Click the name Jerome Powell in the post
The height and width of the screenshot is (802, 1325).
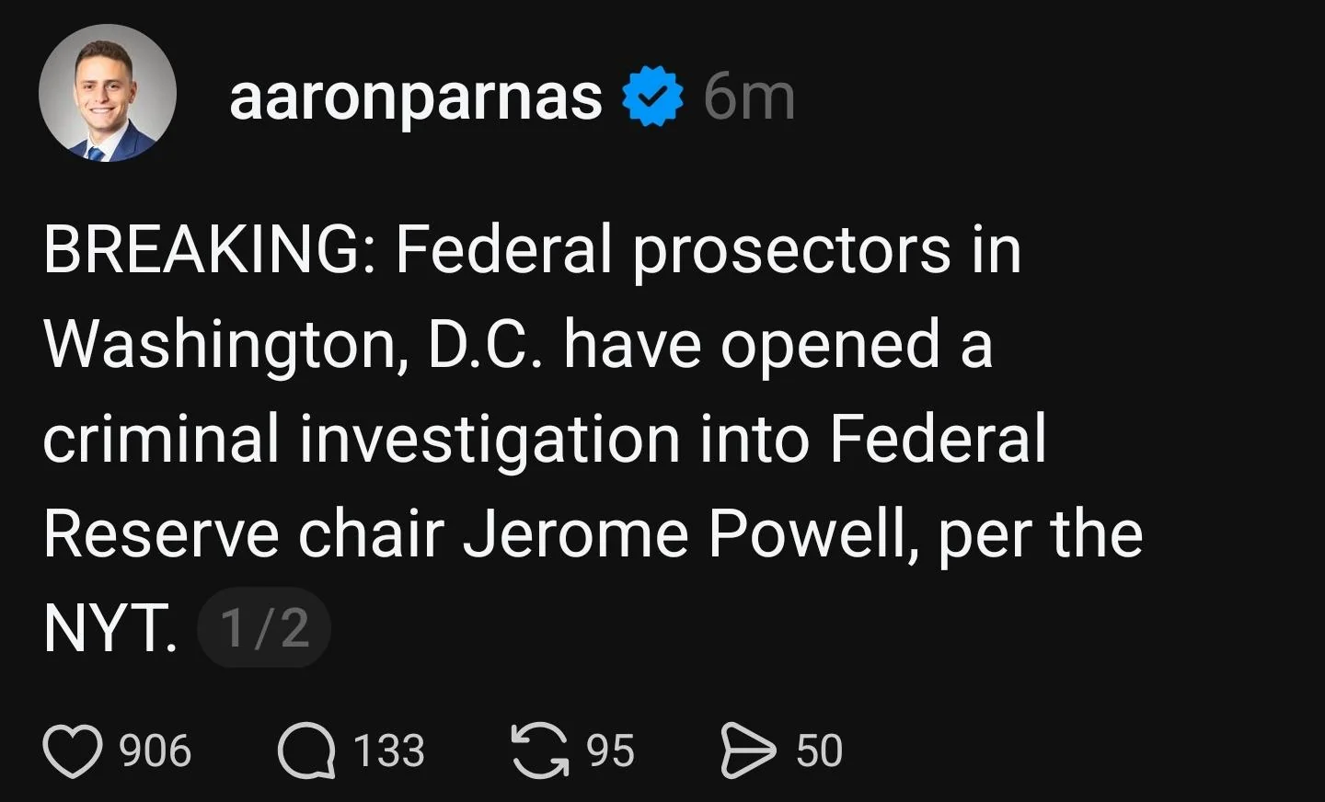pos(686,533)
